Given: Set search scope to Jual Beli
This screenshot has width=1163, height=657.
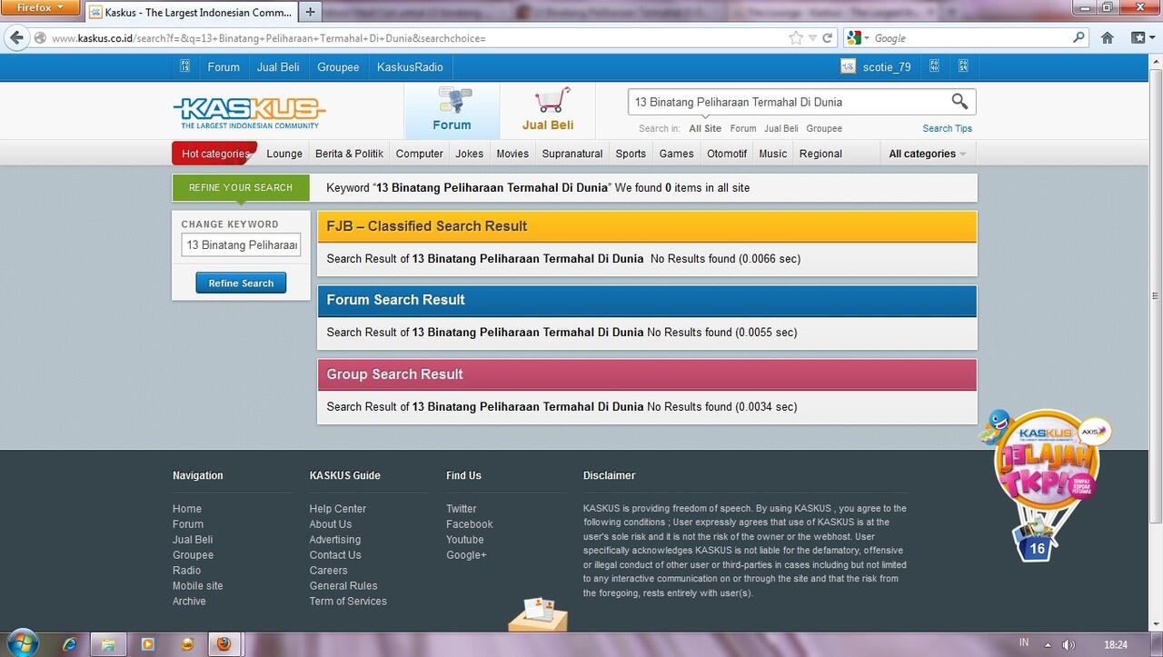Looking at the screenshot, I should point(780,128).
